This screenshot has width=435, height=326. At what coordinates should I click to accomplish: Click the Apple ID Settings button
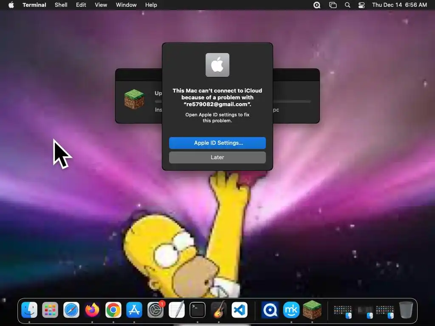(217, 143)
